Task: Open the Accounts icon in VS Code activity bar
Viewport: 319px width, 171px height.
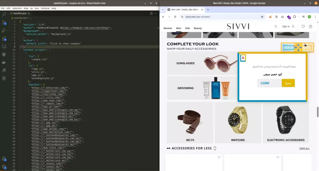Action: coord(4,159)
